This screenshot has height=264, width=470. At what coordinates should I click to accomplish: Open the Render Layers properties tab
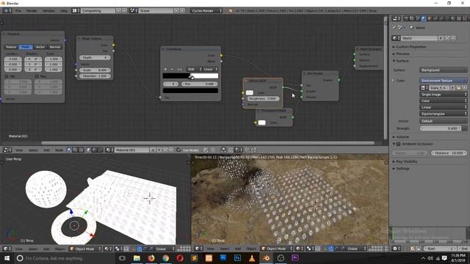coord(411,18)
